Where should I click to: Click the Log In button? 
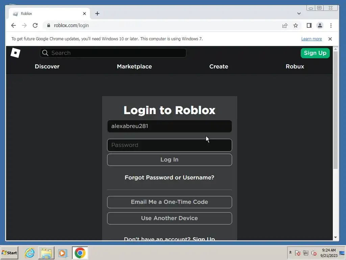170,160
